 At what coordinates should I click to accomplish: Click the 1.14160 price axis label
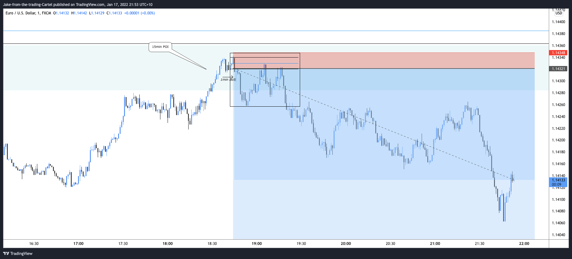(559, 164)
